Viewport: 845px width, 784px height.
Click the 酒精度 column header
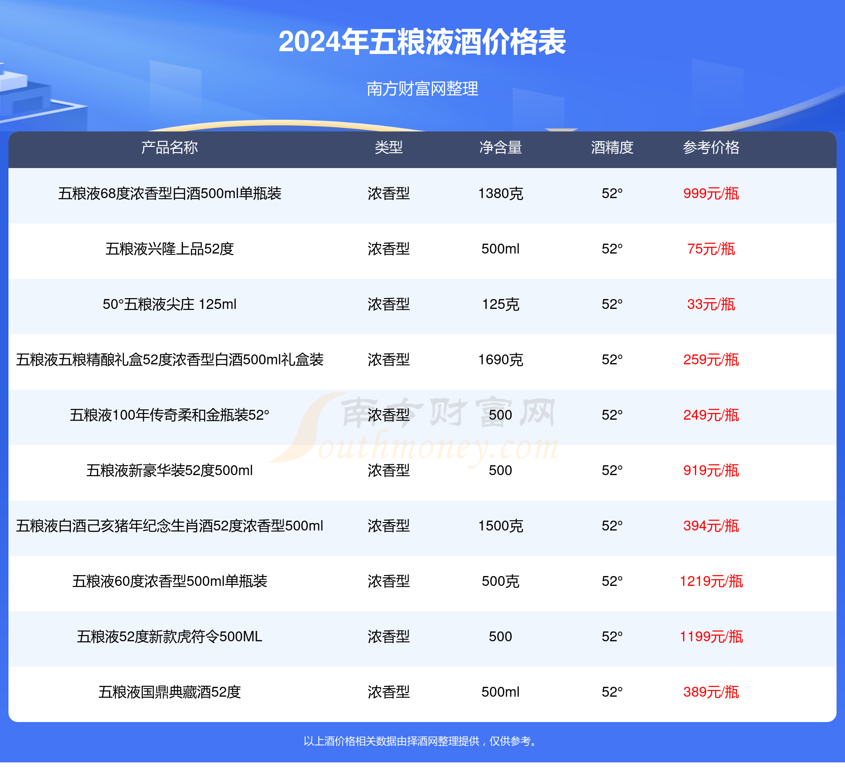tap(612, 147)
